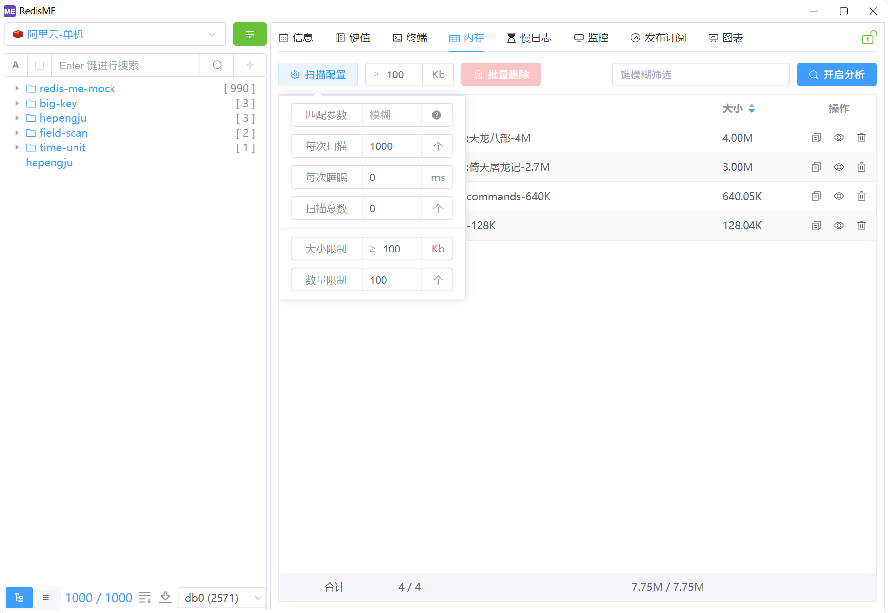888x613 pixels.
Task: Click the 扫描配置 button
Action: click(x=318, y=75)
